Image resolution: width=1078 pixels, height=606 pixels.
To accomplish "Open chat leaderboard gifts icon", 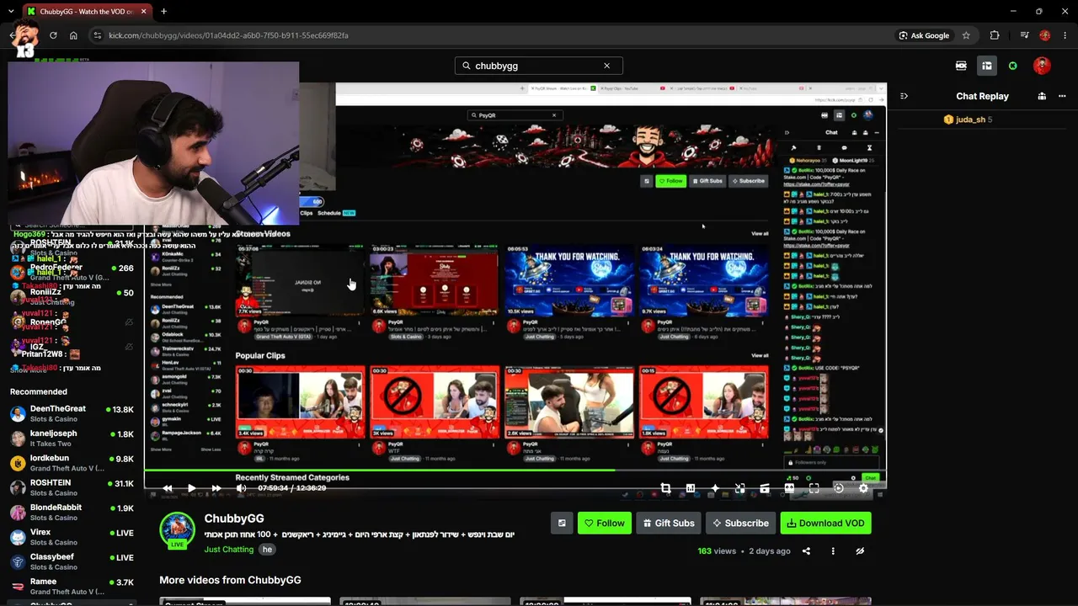I will [x=1042, y=96].
